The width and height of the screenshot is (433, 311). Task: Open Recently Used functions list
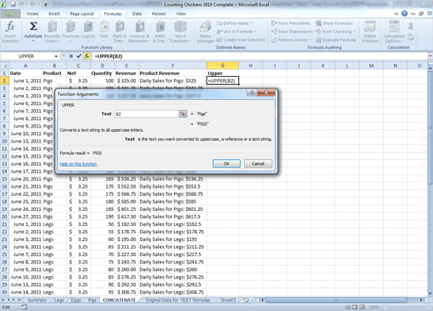[x=52, y=32]
